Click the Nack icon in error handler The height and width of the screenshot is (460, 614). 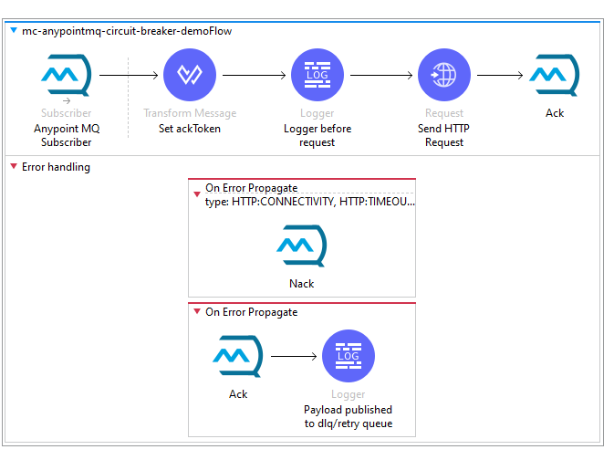(302, 246)
